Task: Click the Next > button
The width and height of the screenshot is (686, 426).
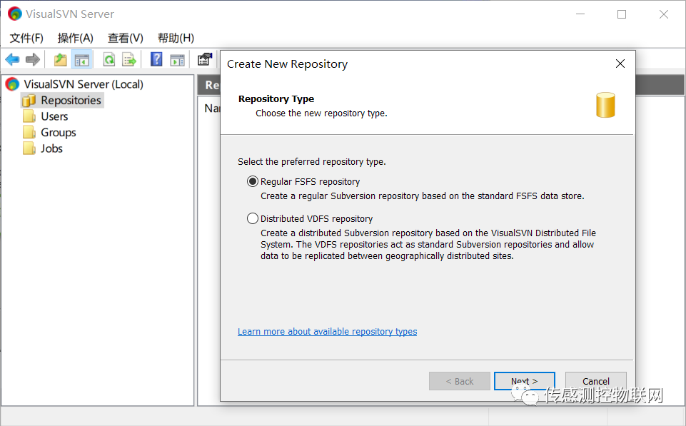Action: pos(525,381)
